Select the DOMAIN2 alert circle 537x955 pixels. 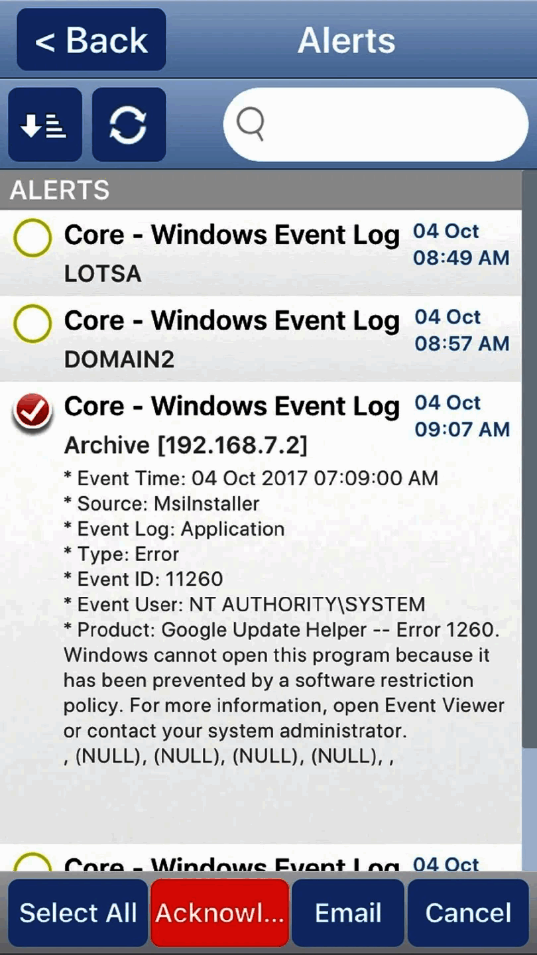click(32, 323)
